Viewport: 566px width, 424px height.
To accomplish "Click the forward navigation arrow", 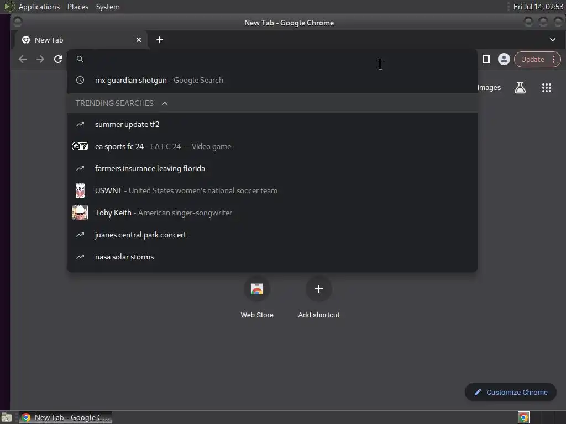I will [40, 59].
